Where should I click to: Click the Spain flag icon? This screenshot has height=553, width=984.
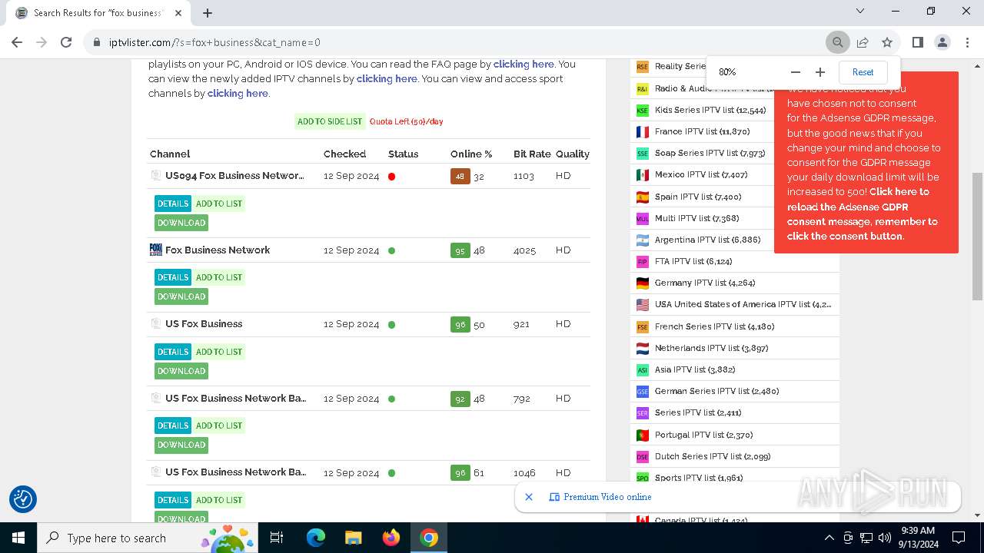(643, 197)
